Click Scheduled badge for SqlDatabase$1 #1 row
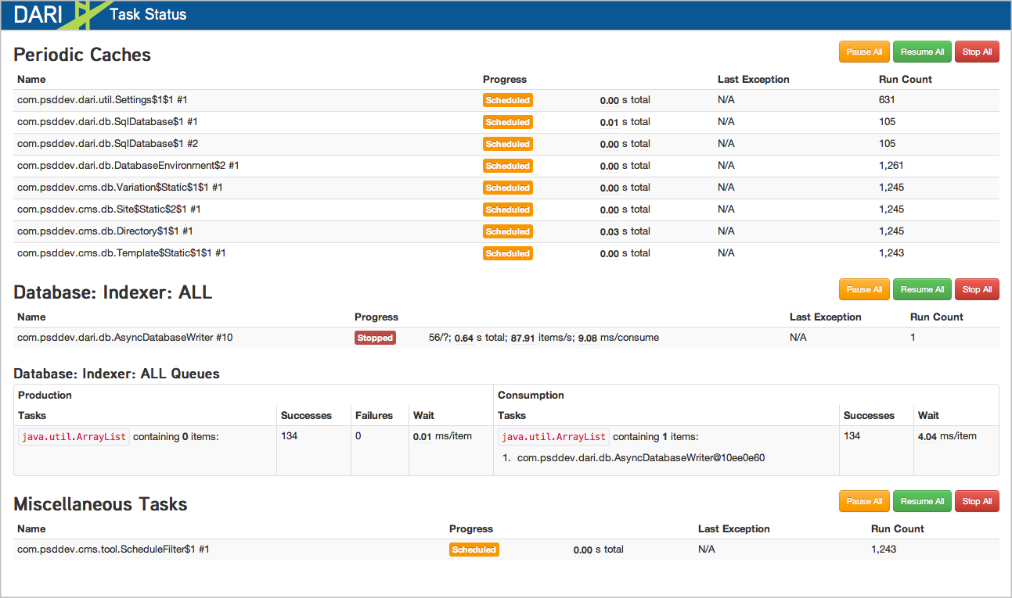The image size is (1012, 598). coord(508,122)
